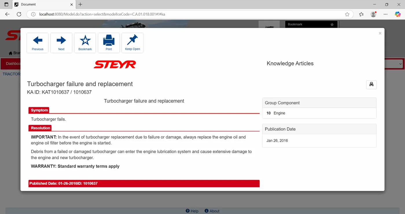Click the Bookmark star in background header
Screen dimensions: 405x214
click(332, 25)
